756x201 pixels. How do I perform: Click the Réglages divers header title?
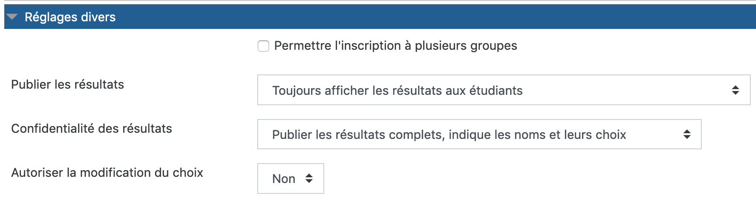coord(70,17)
